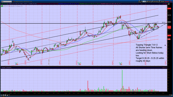Click the AMERICAN INTL GROUP INC COM title
Viewport: 173px width, 97px height.
tap(24, 2)
